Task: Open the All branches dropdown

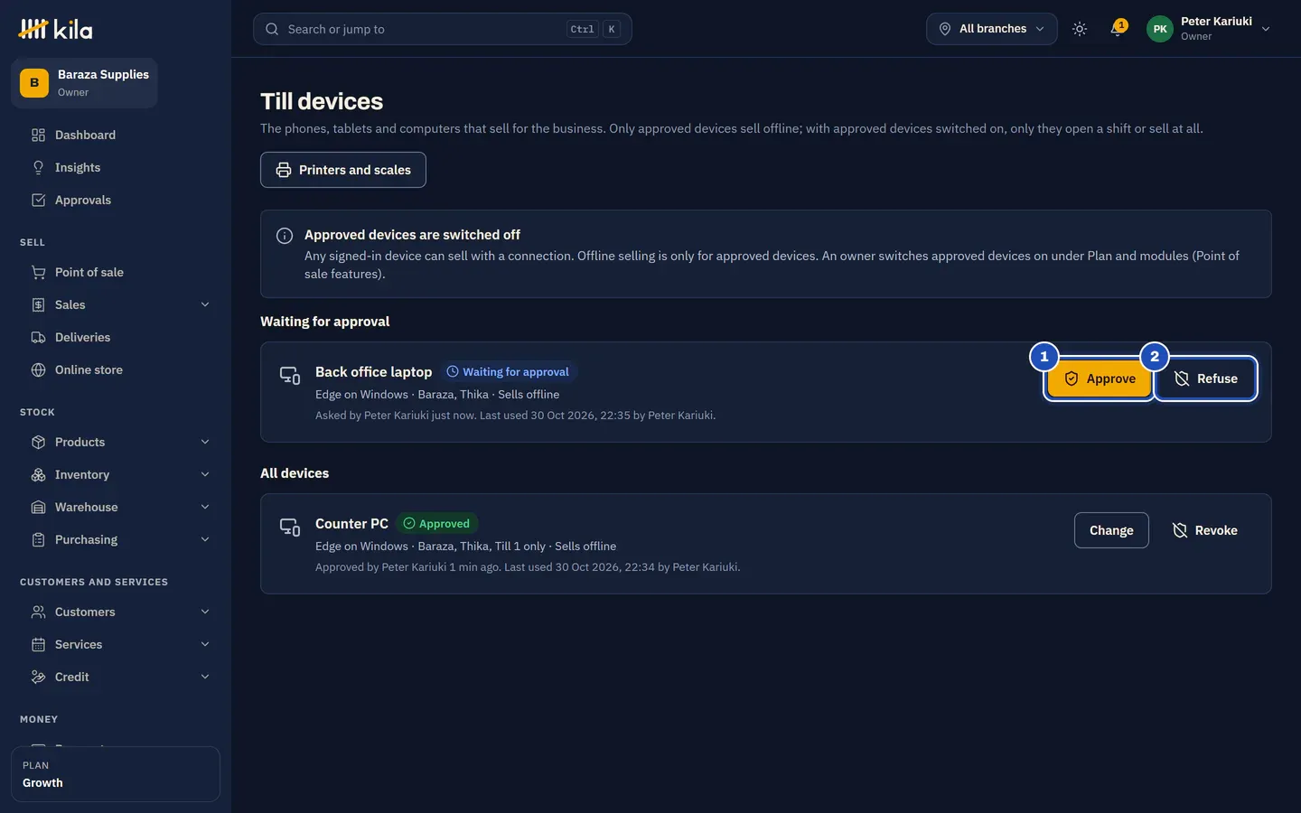Action: (x=991, y=29)
